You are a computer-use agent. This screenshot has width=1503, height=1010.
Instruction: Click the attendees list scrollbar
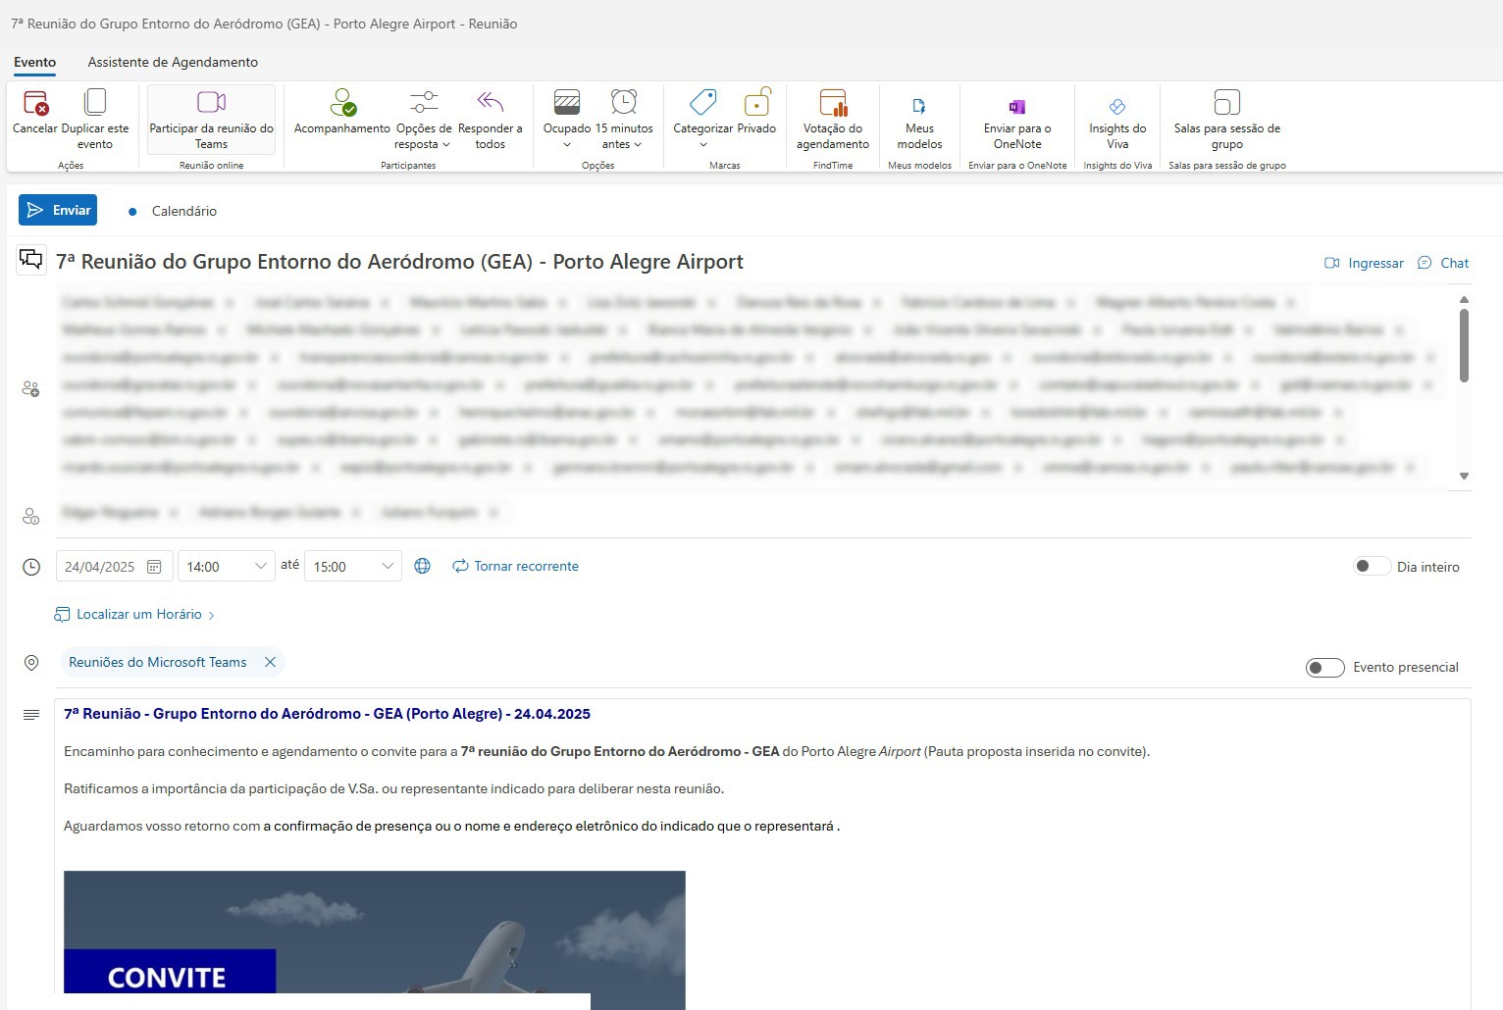pos(1464,345)
